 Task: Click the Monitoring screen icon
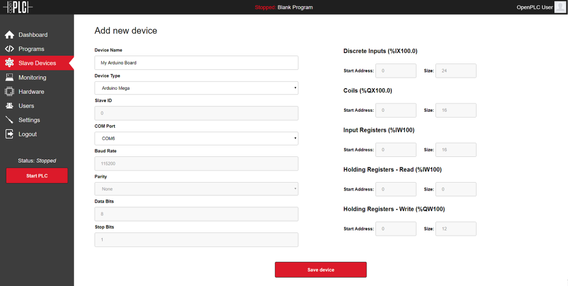click(x=9, y=77)
